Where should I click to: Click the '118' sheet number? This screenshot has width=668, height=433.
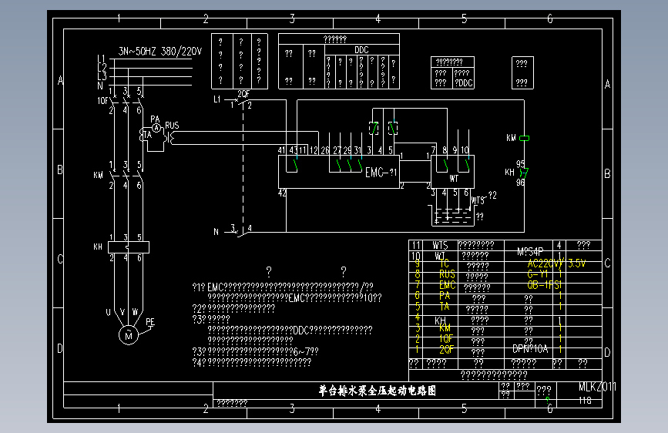click(x=585, y=401)
